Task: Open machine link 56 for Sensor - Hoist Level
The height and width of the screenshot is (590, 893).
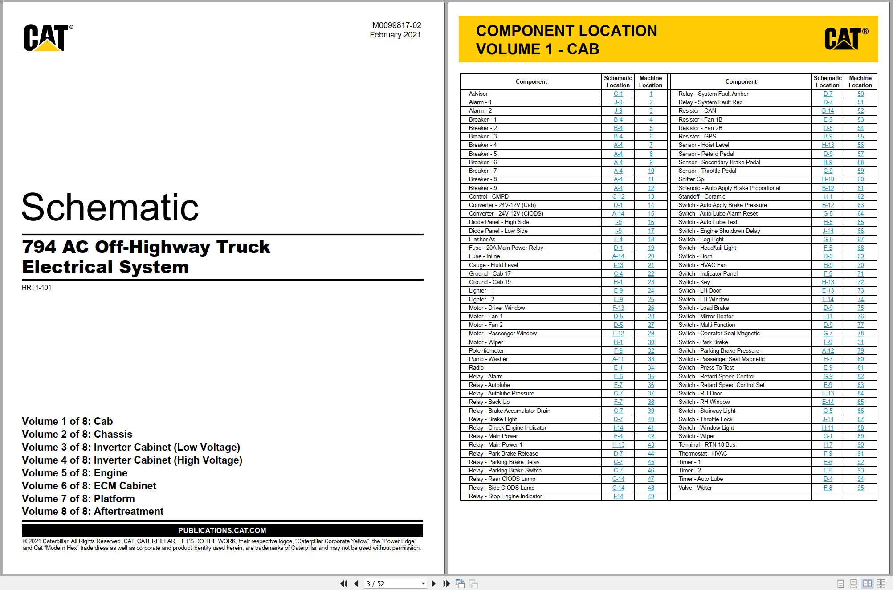Action: (860, 145)
